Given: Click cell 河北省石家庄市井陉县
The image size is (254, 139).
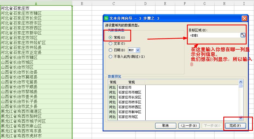Looking at the screenshot, I should point(36,47).
